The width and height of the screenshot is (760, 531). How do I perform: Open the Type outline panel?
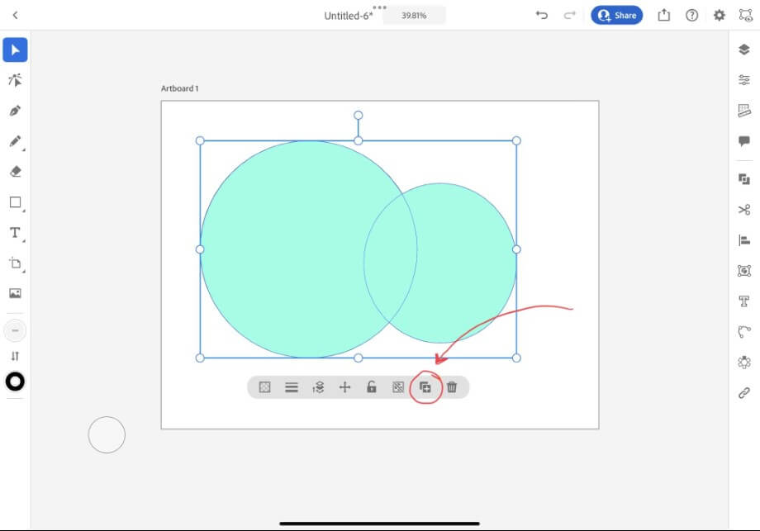click(x=744, y=301)
